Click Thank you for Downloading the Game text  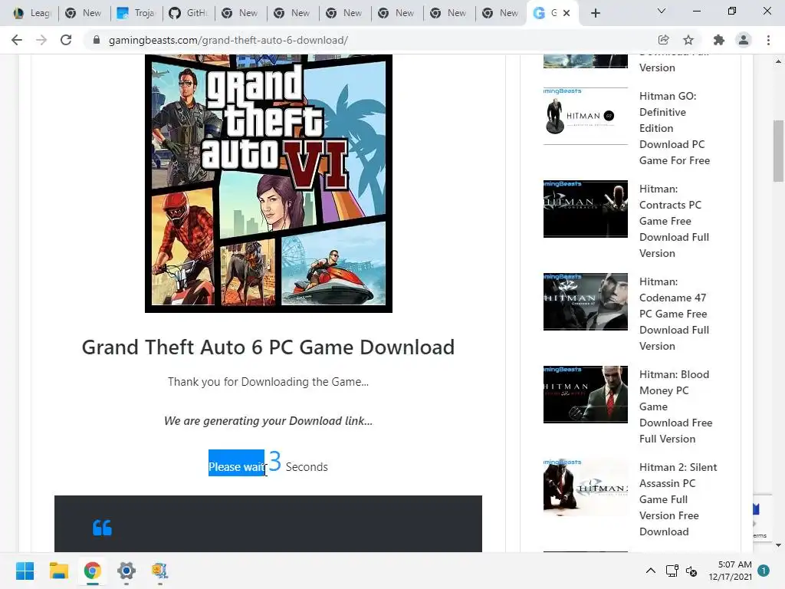click(x=268, y=382)
